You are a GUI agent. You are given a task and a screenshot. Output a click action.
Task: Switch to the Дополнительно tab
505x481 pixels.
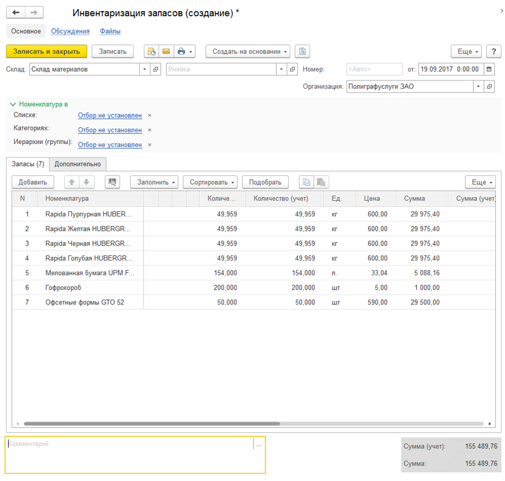pyautogui.click(x=77, y=164)
